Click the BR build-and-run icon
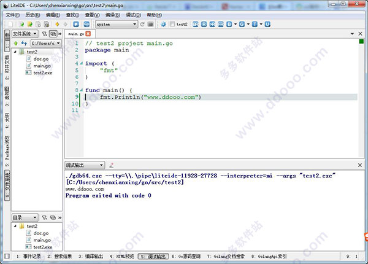368x264 pixels. point(195,24)
